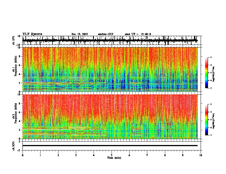The height and width of the screenshot is (174, 226).
Task: Click the "ch.1(V)" waveform axis label
Action: 14,40
